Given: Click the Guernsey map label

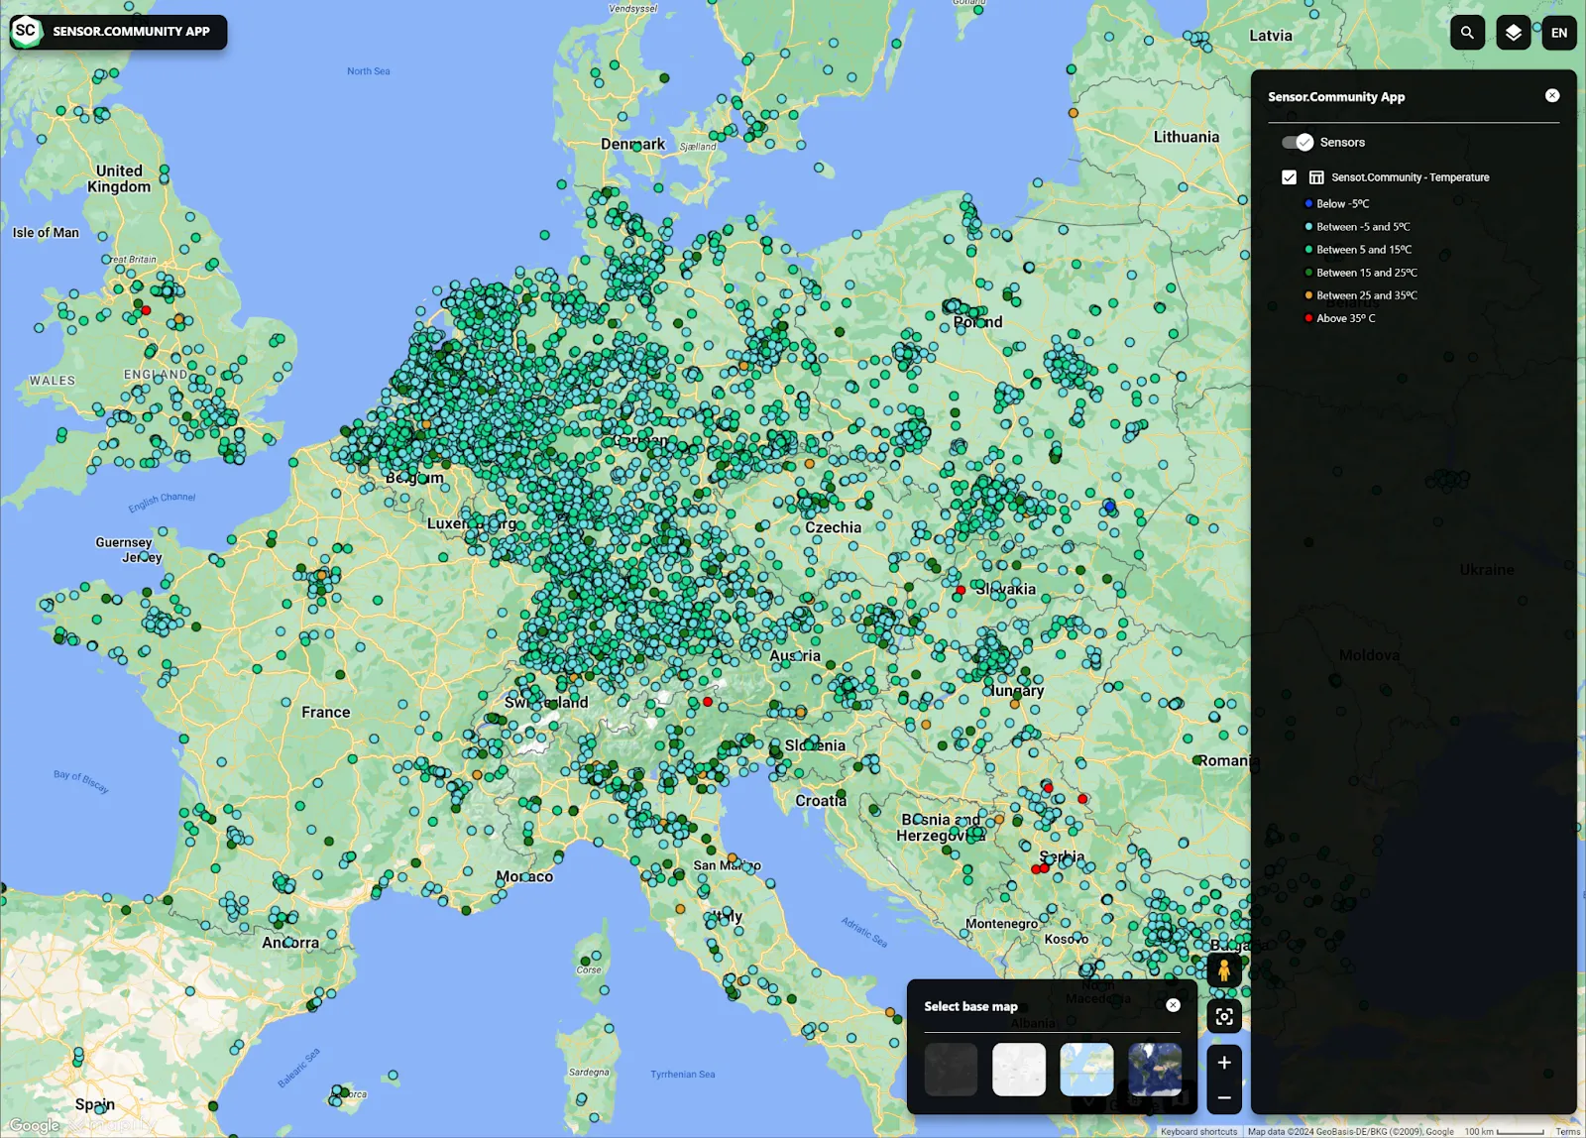Looking at the screenshot, I should (124, 542).
